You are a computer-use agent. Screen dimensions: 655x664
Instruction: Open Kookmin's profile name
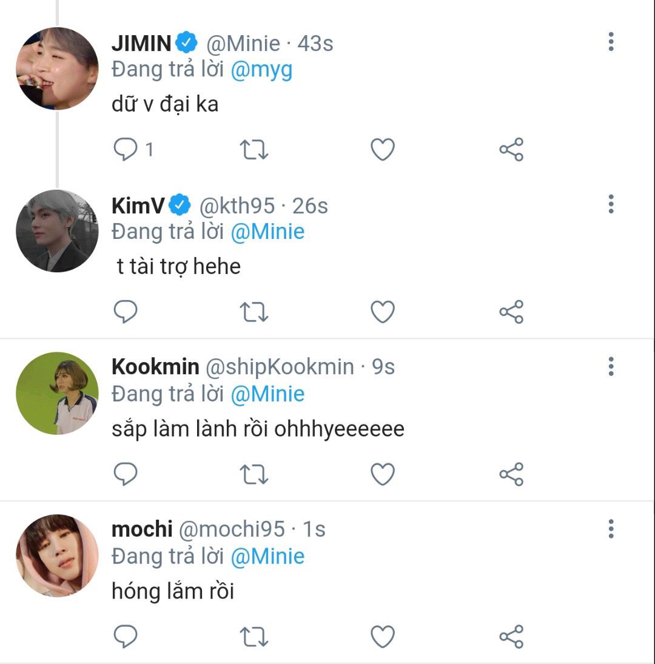[155, 366]
